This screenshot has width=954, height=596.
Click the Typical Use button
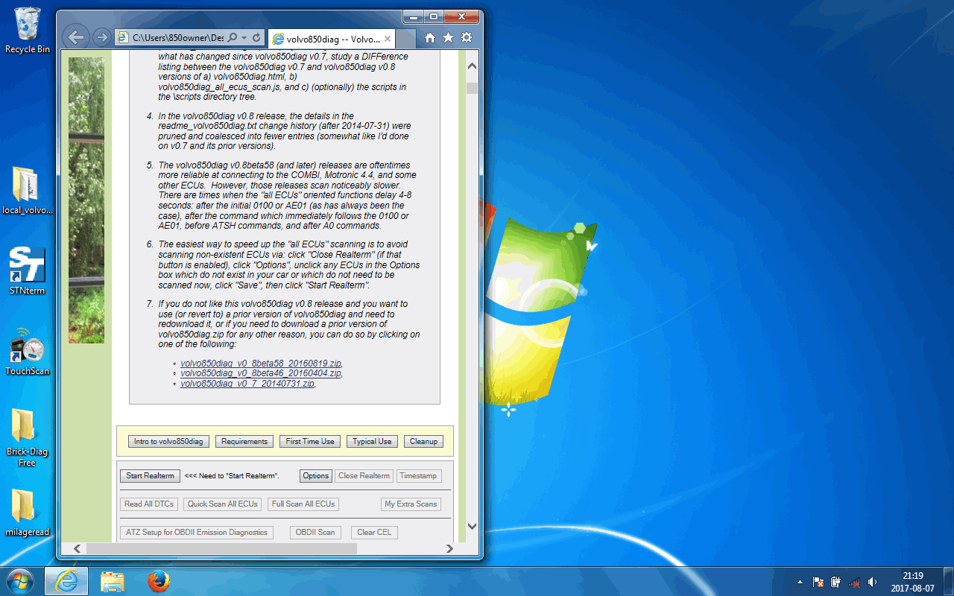tap(372, 442)
